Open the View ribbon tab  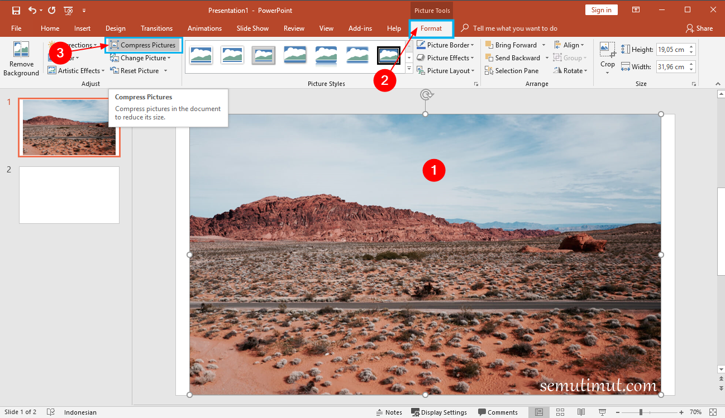(x=326, y=28)
